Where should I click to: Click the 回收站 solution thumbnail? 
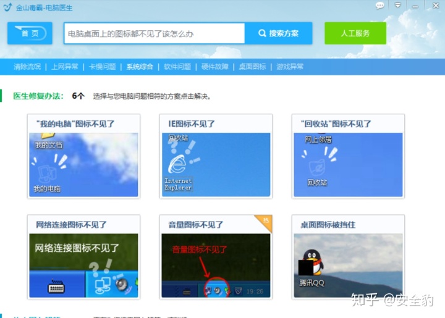(x=348, y=165)
